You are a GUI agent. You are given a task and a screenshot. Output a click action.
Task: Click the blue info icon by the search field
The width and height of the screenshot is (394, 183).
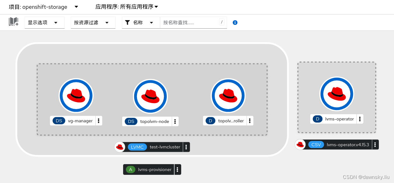tap(235, 23)
